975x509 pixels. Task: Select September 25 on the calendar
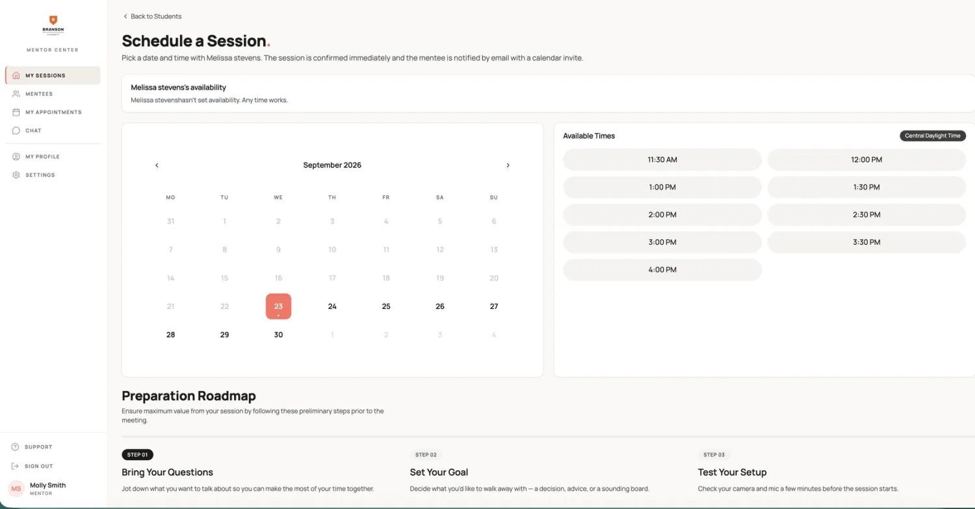pyautogui.click(x=386, y=306)
